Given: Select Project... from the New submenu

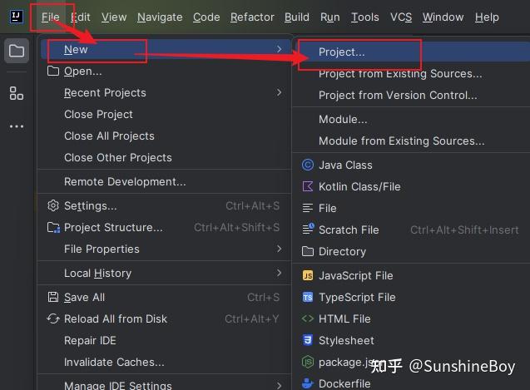Looking at the screenshot, I should (341, 52).
